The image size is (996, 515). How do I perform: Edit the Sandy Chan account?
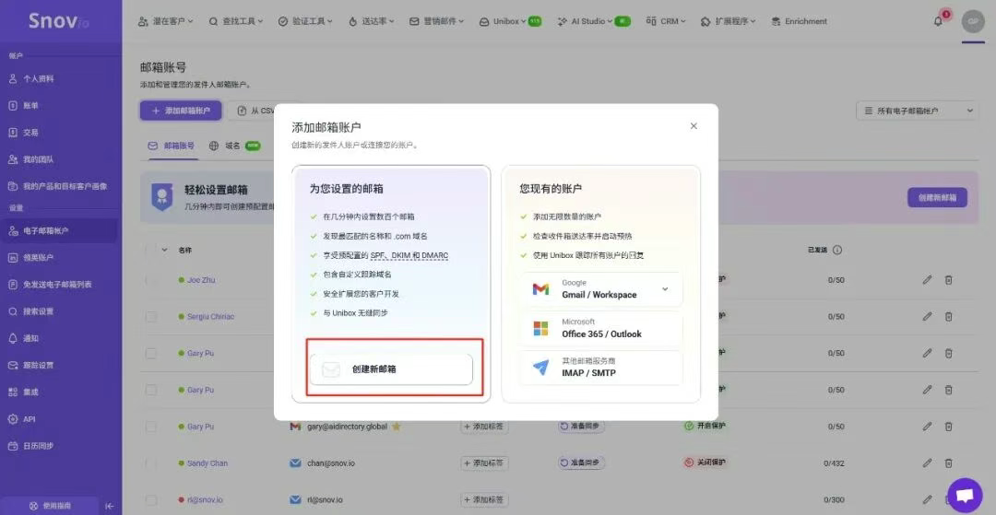928,463
